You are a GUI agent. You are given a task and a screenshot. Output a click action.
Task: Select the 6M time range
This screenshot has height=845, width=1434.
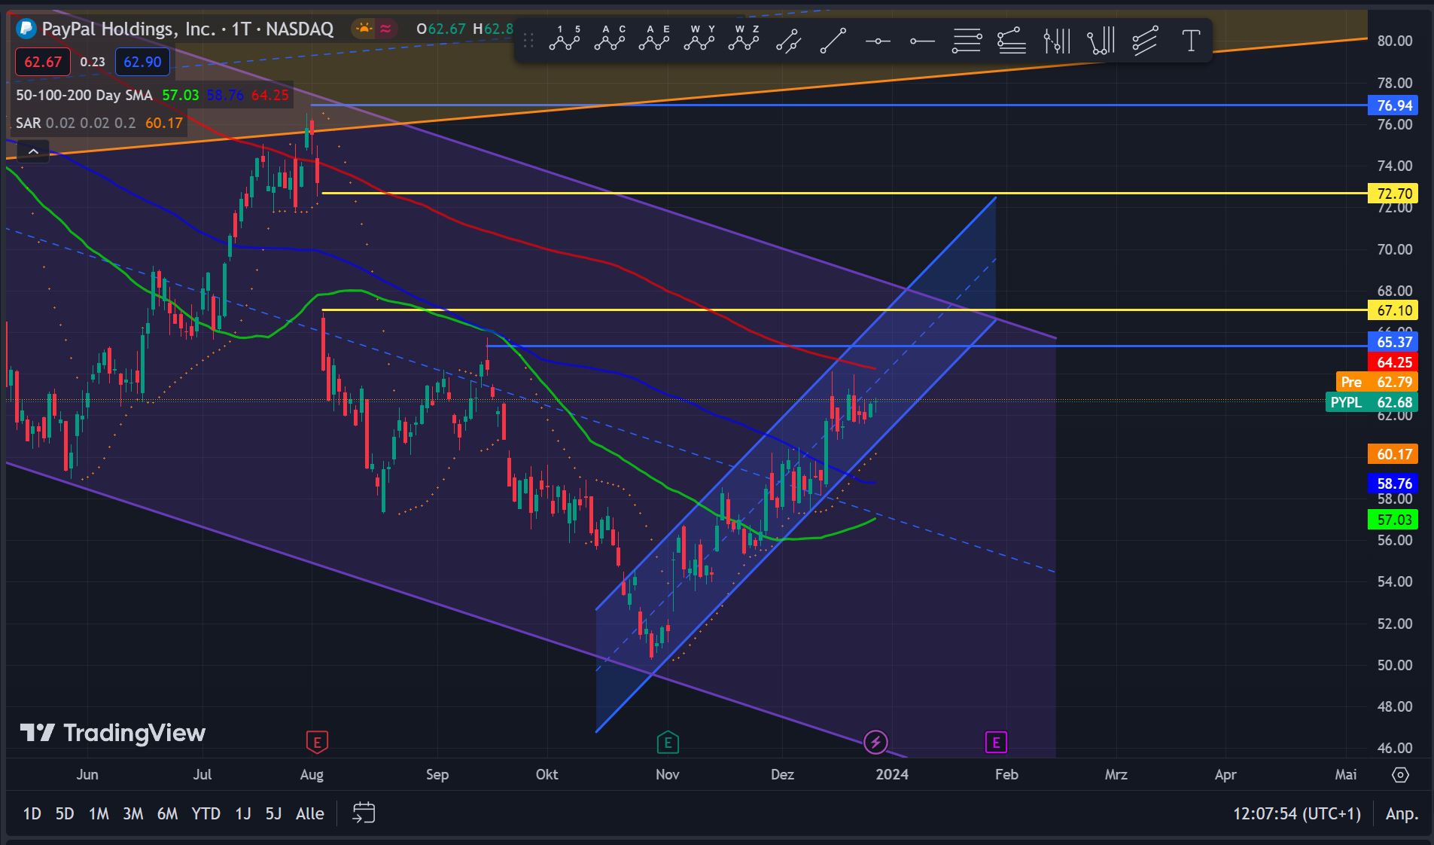pos(167,813)
